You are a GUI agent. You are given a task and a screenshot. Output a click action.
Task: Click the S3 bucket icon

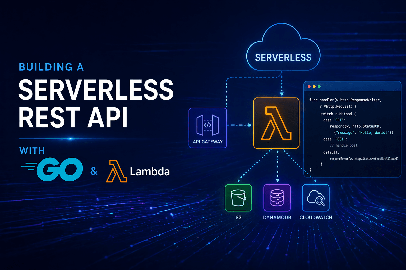pos(238,198)
